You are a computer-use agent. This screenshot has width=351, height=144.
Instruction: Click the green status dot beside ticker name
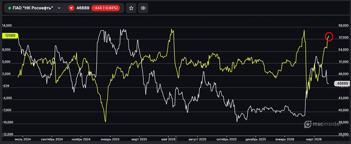(9, 8)
